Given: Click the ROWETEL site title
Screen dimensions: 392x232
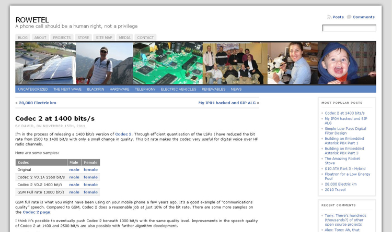Looking at the screenshot, I should click(x=32, y=20).
